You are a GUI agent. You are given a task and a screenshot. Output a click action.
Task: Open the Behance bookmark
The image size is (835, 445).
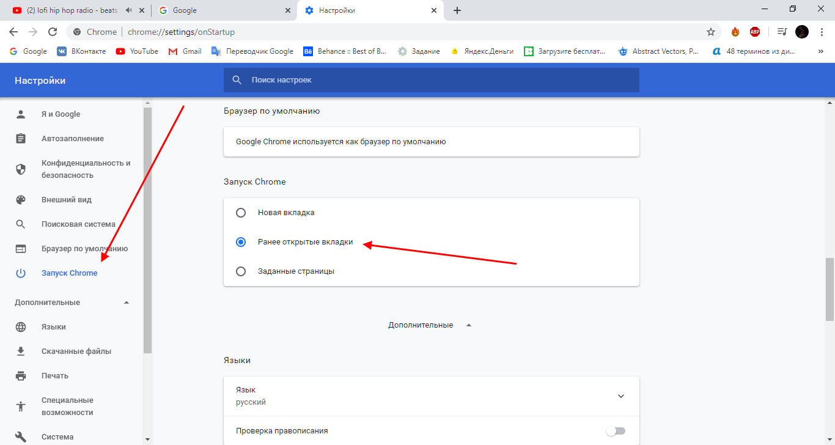point(345,51)
